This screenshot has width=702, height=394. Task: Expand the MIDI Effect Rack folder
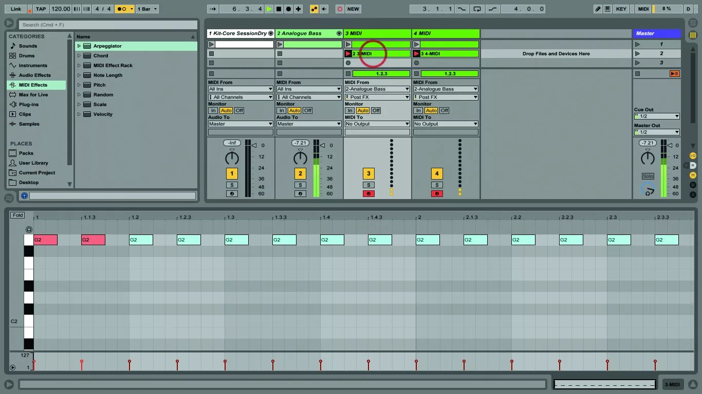[x=79, y=65]
